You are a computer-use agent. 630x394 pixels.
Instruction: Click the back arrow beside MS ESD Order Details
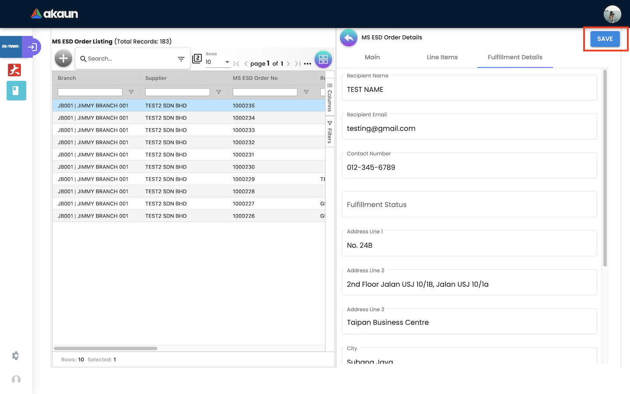click(x=349, y=38)
